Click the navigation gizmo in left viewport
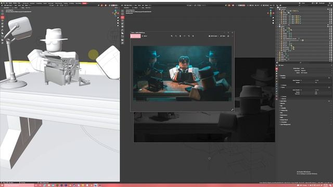The image size is (333, 187). point(116,13)
